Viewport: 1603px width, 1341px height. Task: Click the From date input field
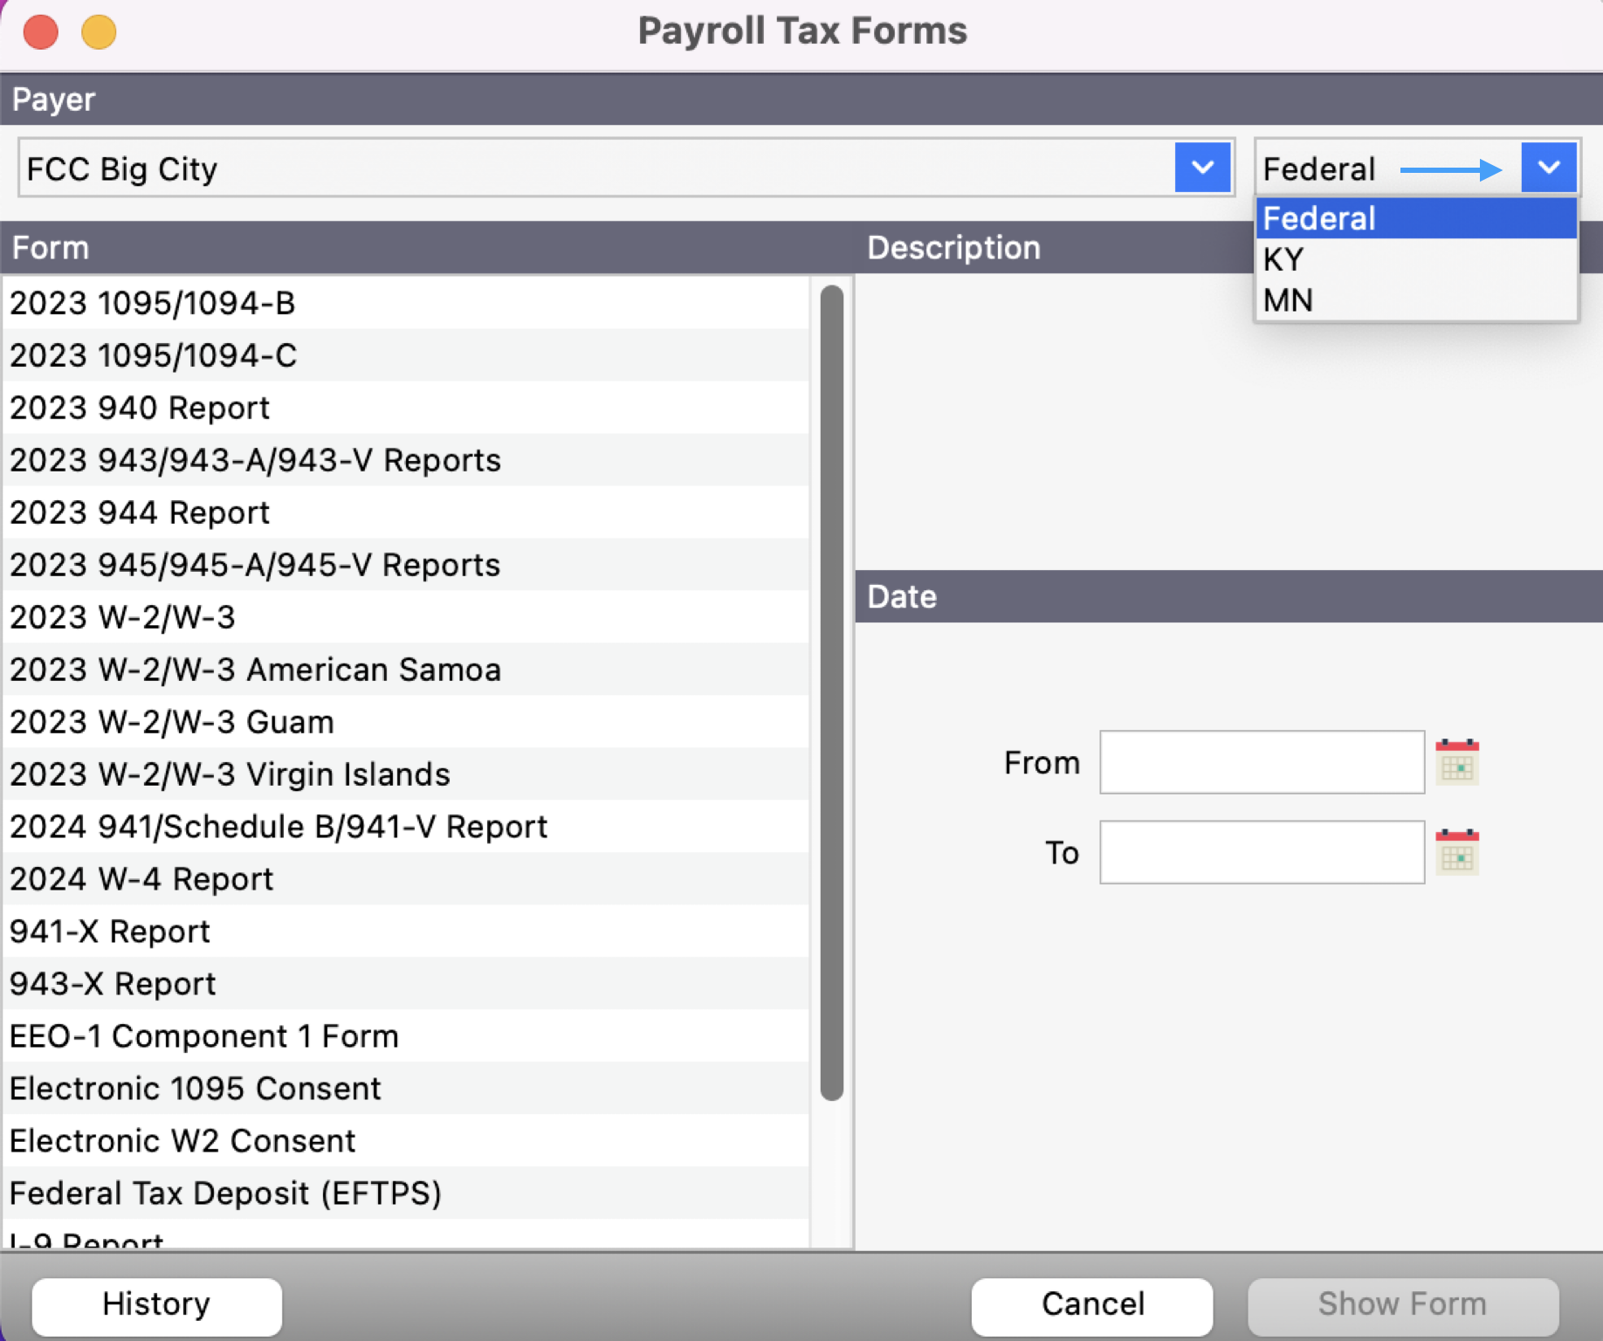click(1261, 763)
